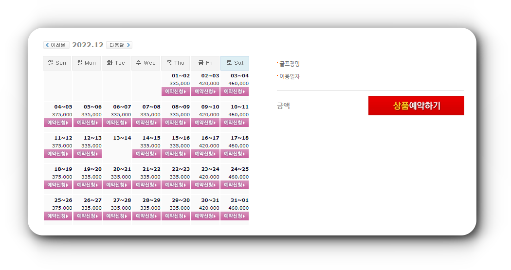The height and width of the screenshot is (270, 511).
Task: Click the 2022.12 month title
Action: tap(88, 45)
